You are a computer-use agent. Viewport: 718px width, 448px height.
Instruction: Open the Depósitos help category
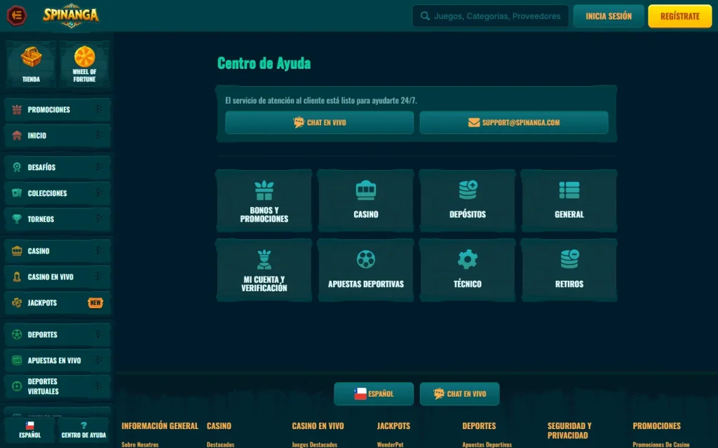[468, 201]
